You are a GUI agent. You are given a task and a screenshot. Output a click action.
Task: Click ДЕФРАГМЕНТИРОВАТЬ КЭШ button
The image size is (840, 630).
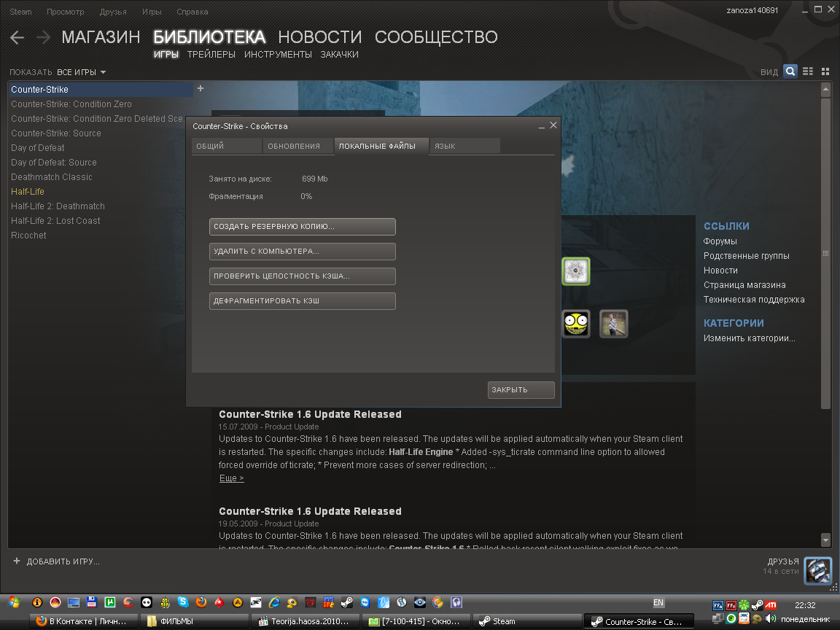(x=302, y=301)
